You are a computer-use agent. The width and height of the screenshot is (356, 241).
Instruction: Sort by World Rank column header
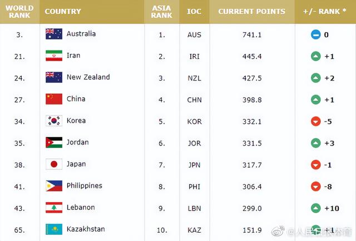[x=19, y=12]
